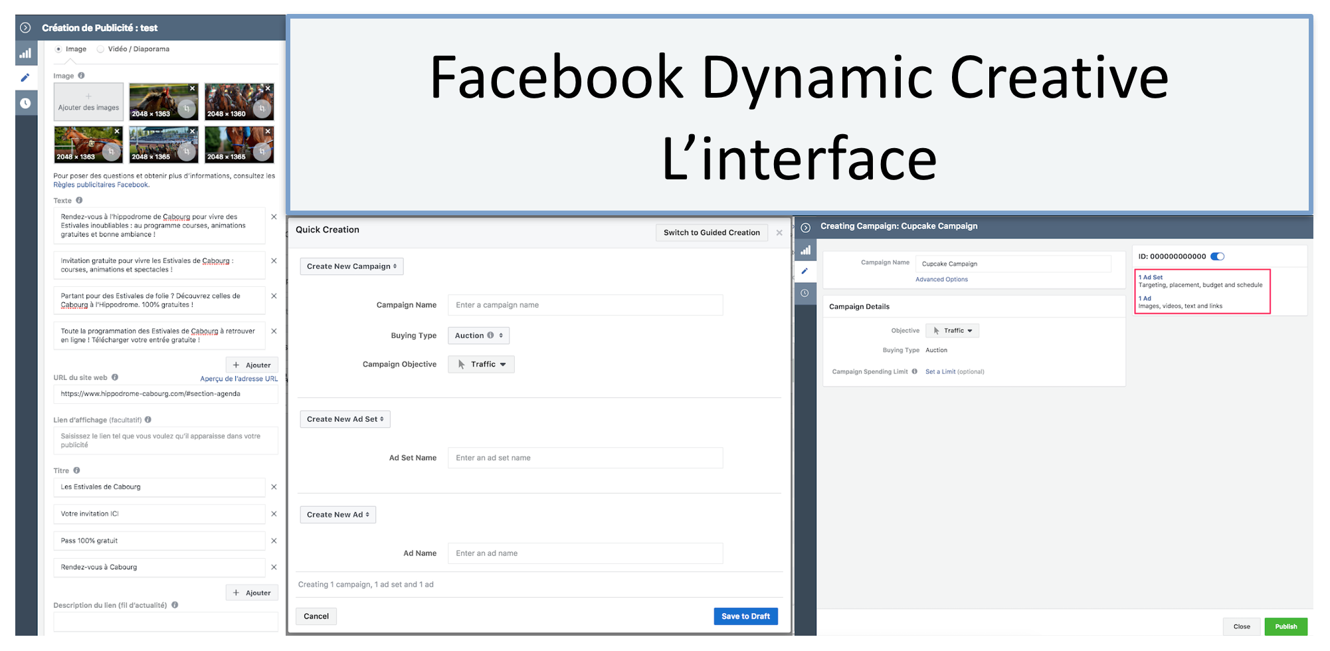Delete the title 'Pass 100% gratuit'

tap(274, 541)
